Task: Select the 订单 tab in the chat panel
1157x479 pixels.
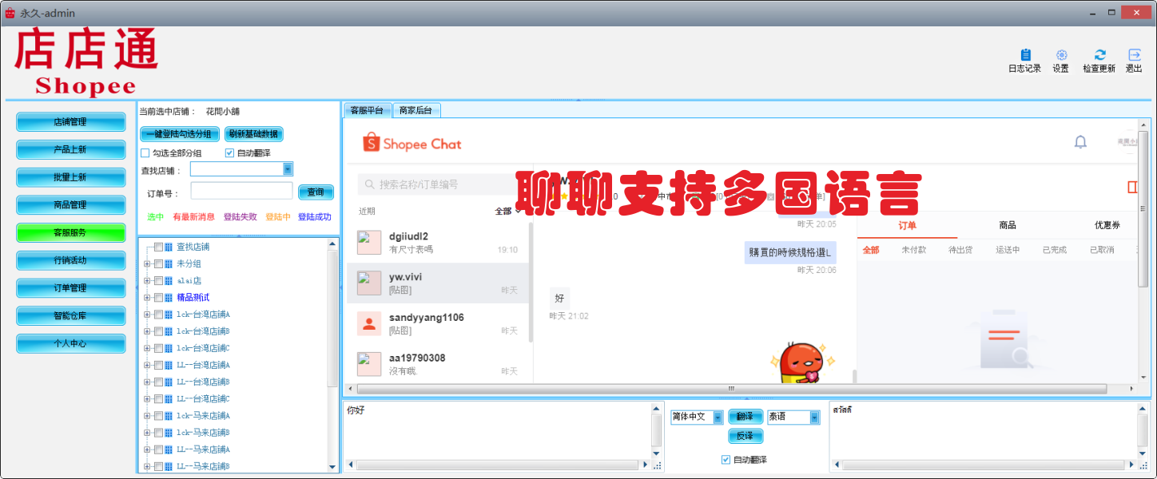Action: (907, 226)
